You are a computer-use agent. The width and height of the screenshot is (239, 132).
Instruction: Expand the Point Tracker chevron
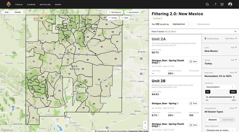click(235, 31)
